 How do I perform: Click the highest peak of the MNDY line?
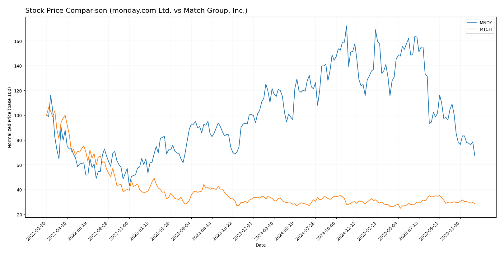point(346,26)
